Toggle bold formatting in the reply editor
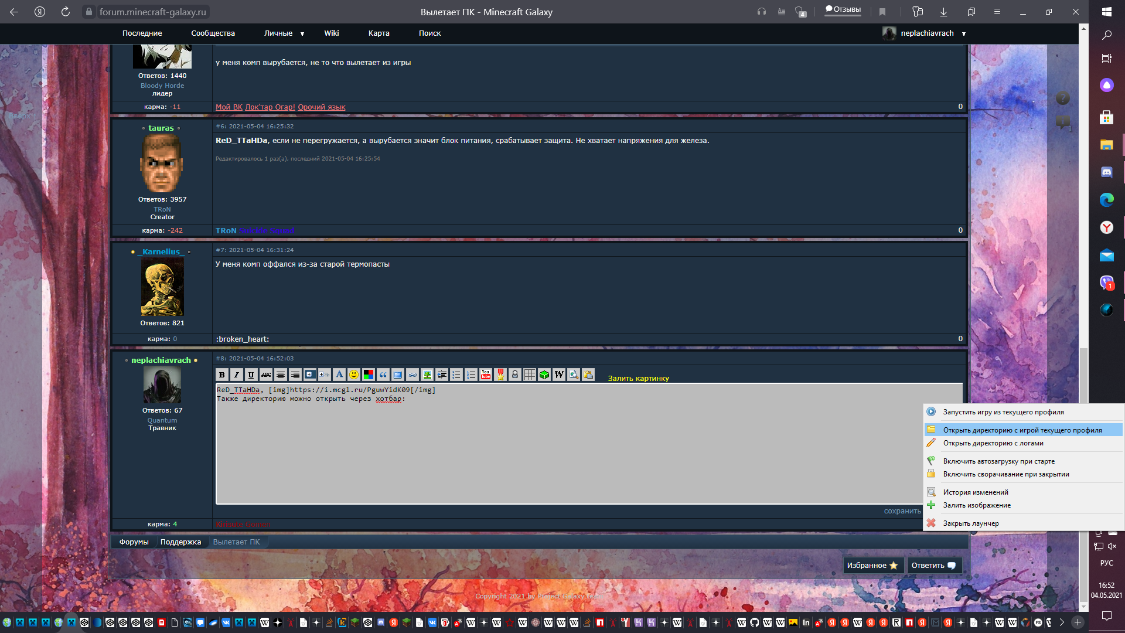 pos(222,375)
